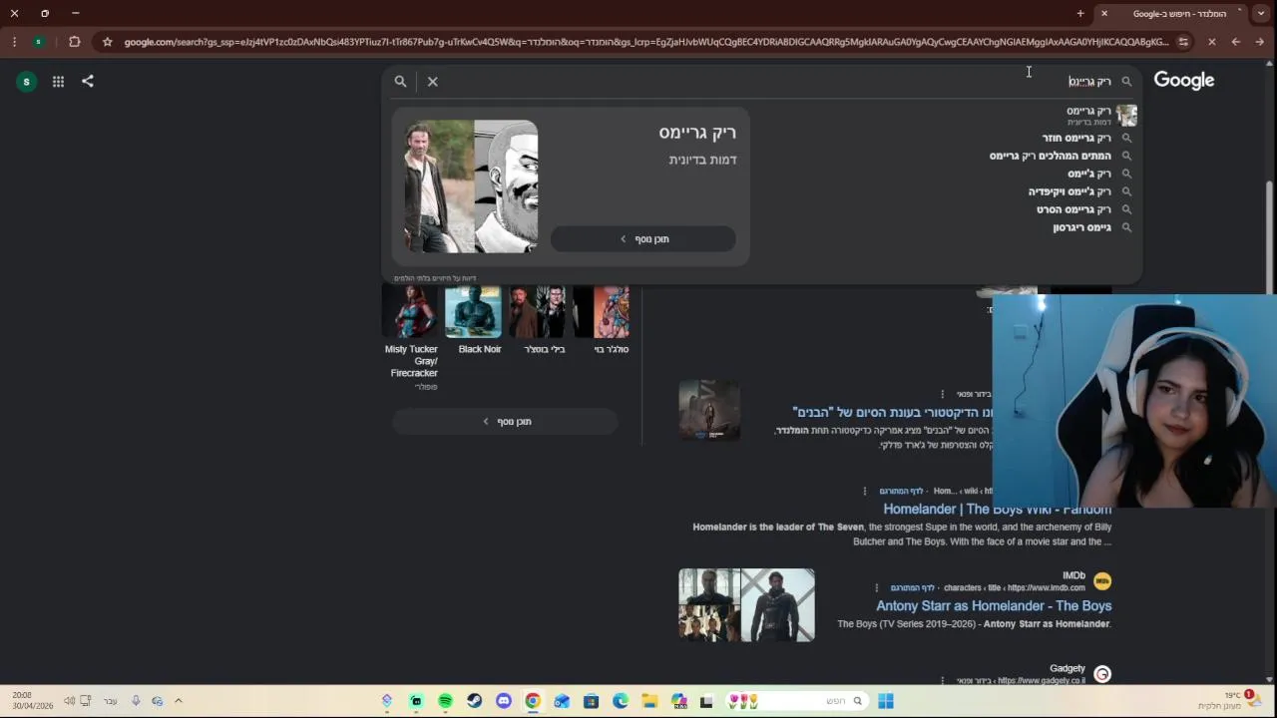
Task: Open a new browser tab
Action: click(1080, 14)
